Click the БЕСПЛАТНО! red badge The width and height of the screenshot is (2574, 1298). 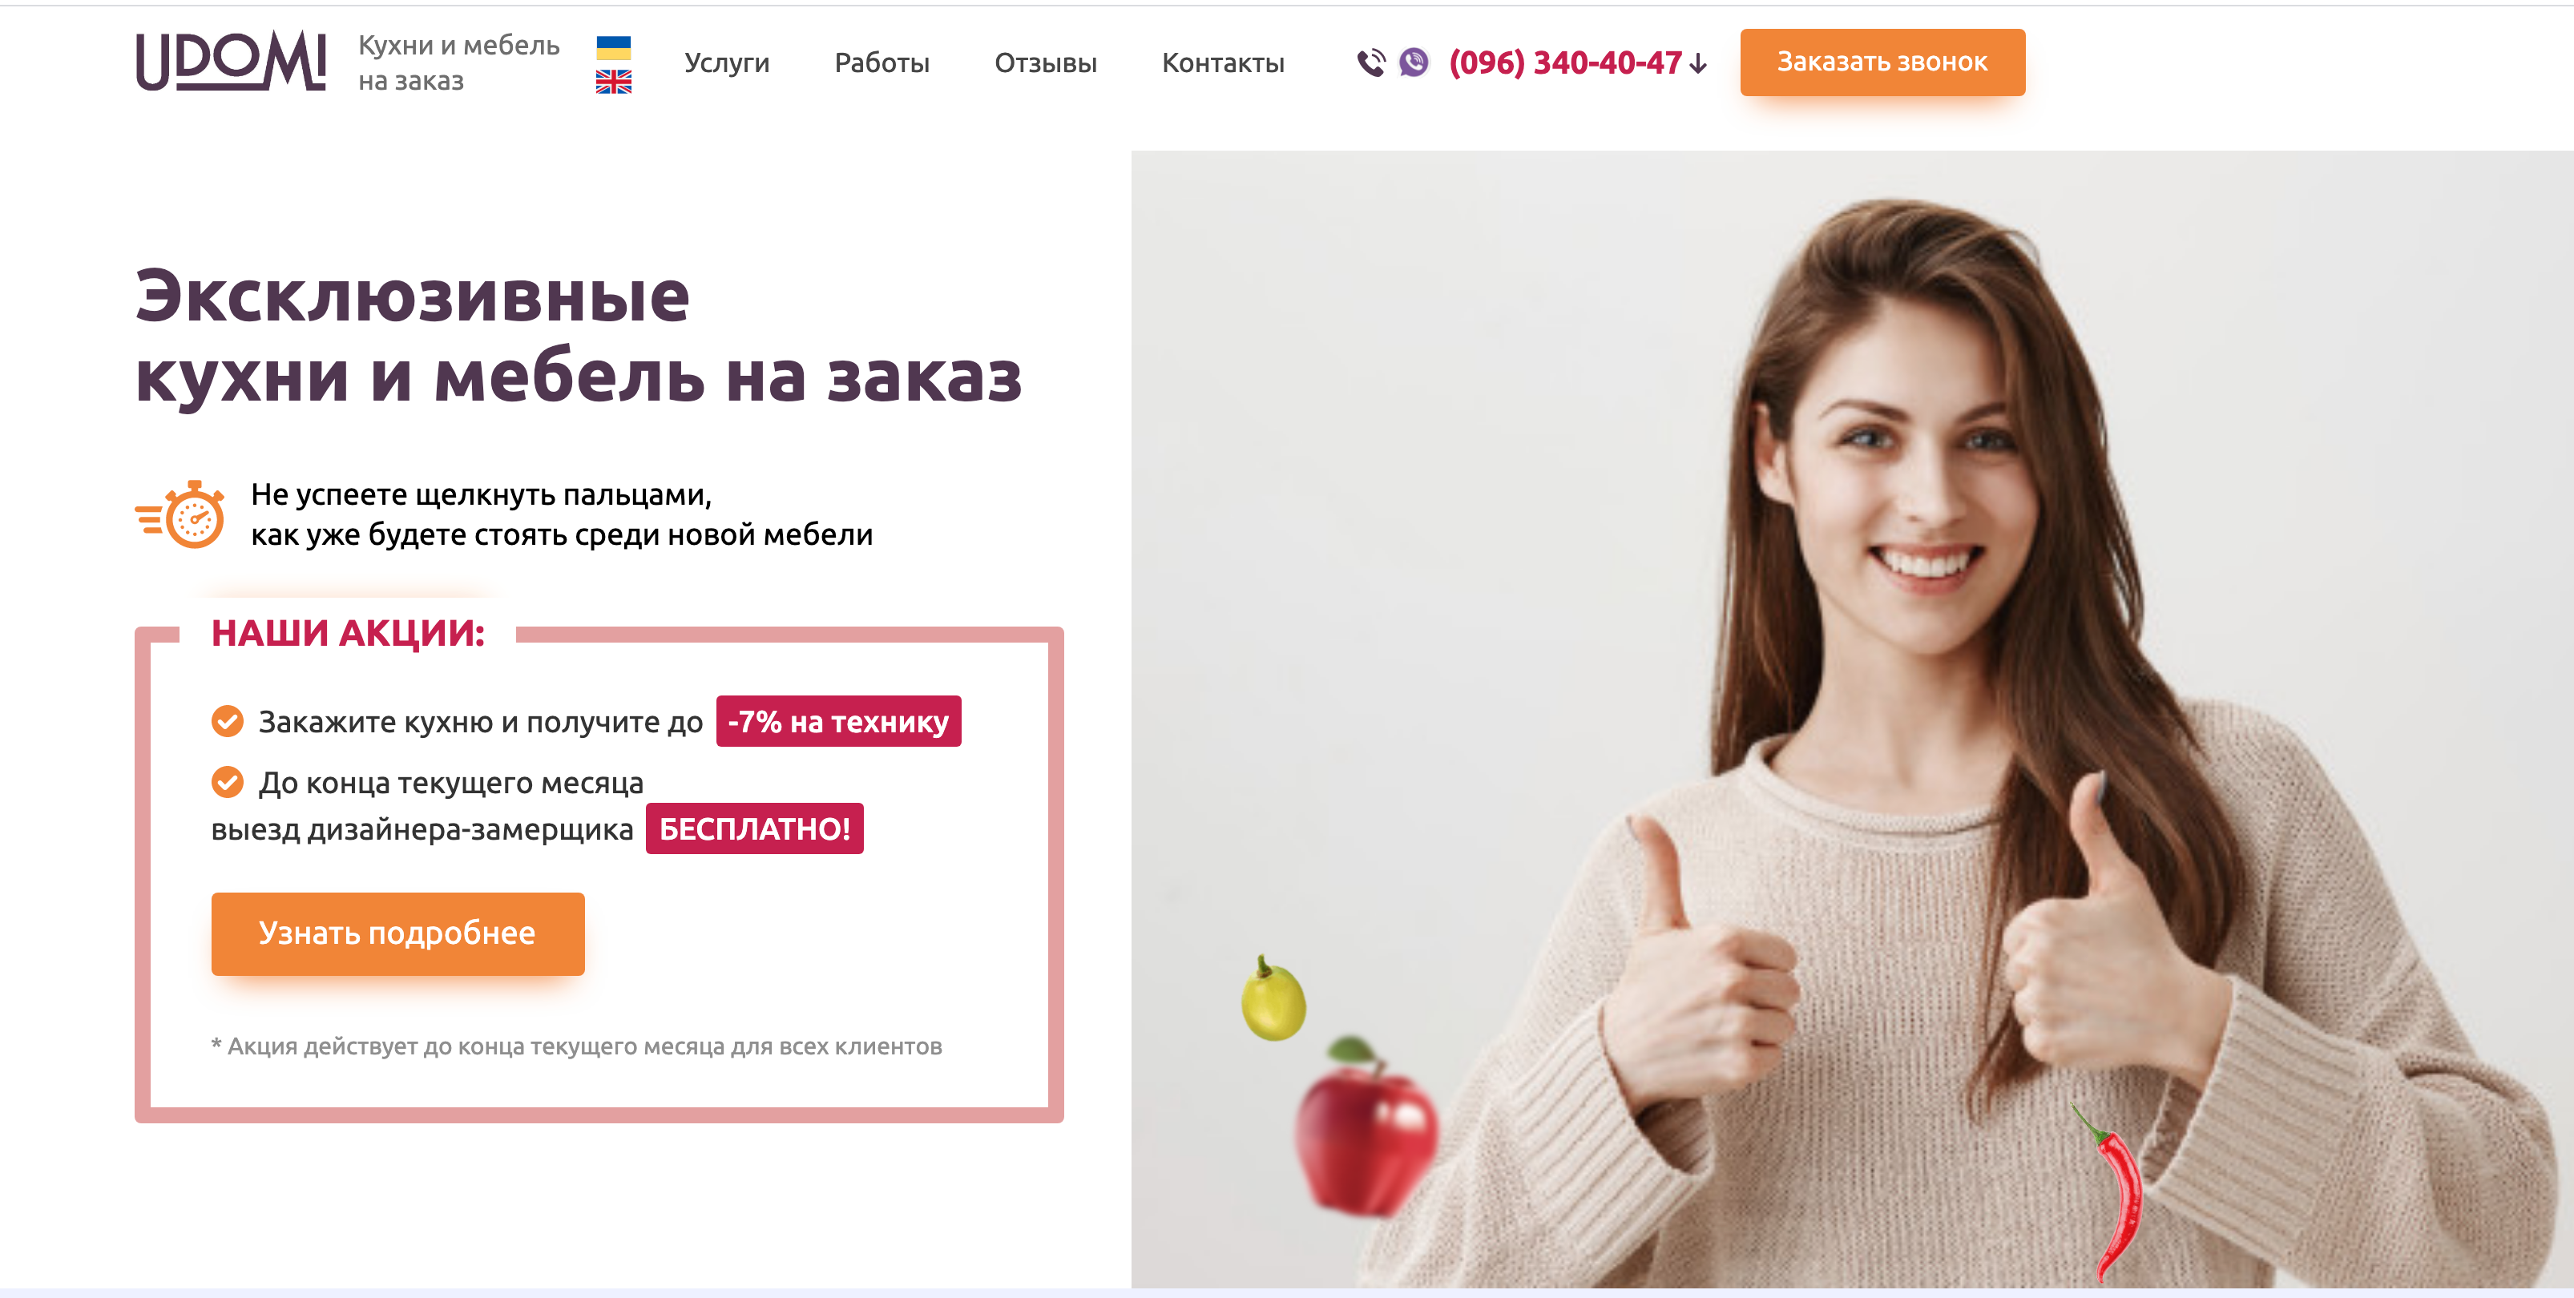click(x=754, y=828)
